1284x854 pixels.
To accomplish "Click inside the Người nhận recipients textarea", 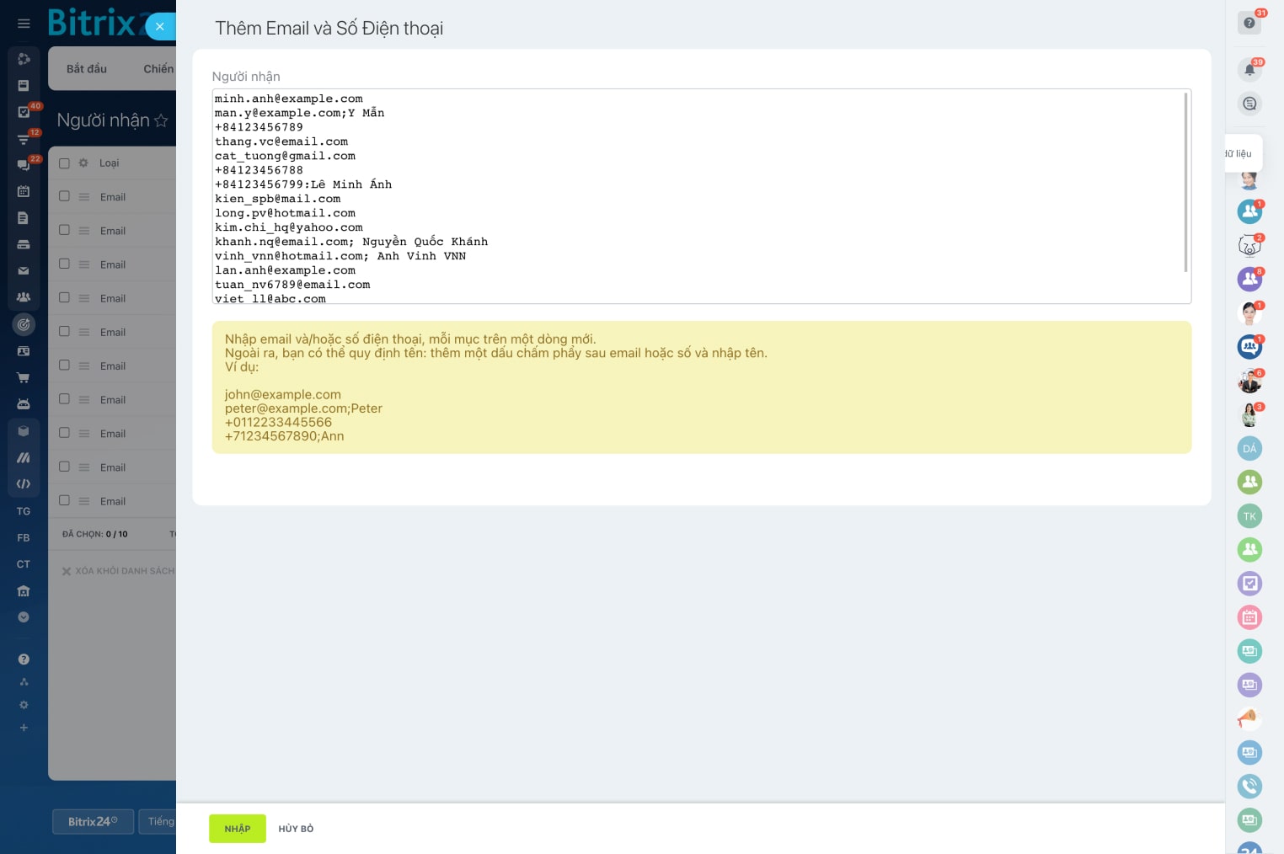I will (x=701, y=196).
